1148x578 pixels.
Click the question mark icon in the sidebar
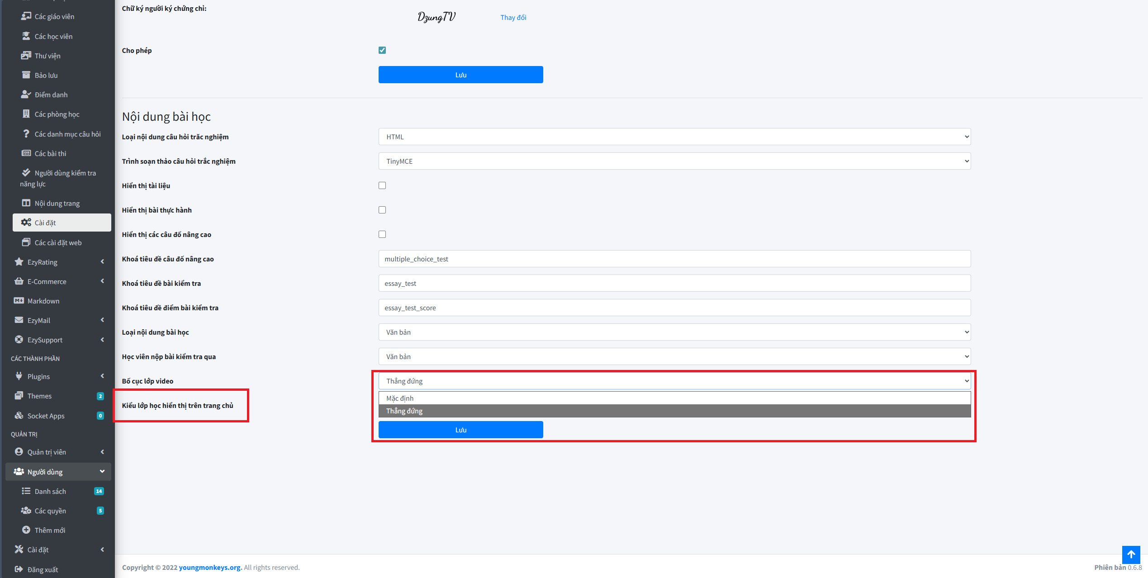click(26, 134)
